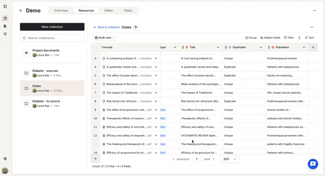The width and height of the screenshot is (325, 176).
Task: Switch to the Tasks tab
Action: (128, 11)
